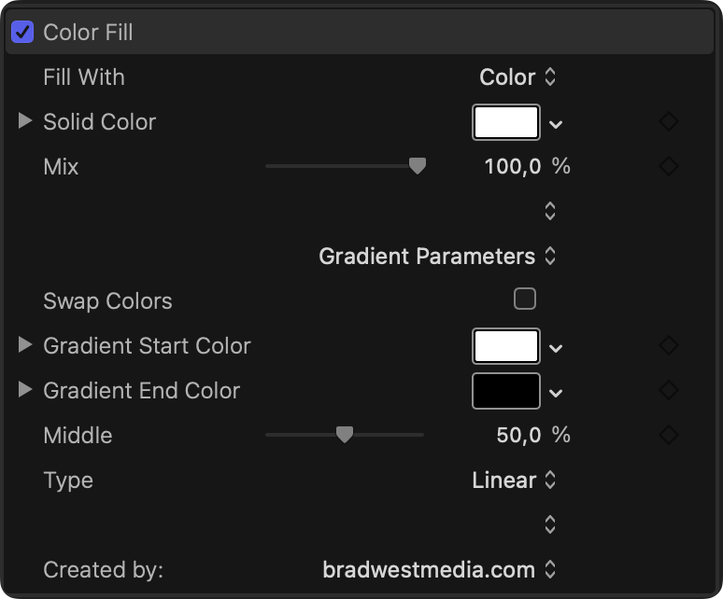The height and width of the screenshot is (599, 723).
Task: Open the Solid Color swatch chevron menu
Action: (x=556, y=123)
